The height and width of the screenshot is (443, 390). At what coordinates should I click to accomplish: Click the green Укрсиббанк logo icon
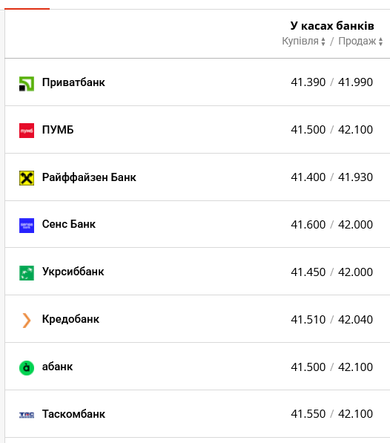(27, 273)
